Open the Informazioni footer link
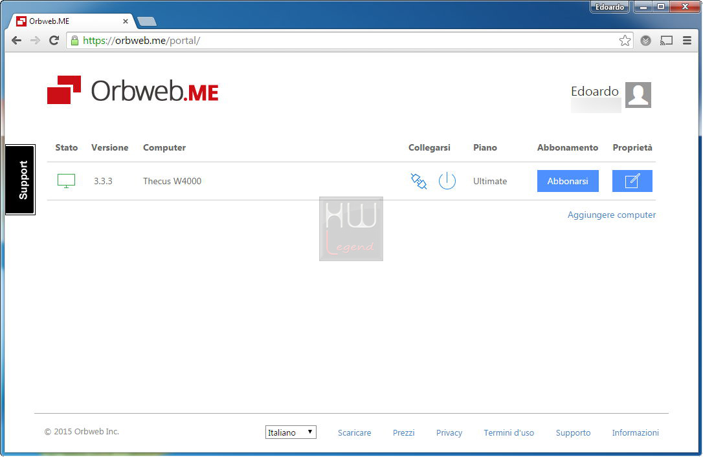The image size is (703, 457). point(635,433)
